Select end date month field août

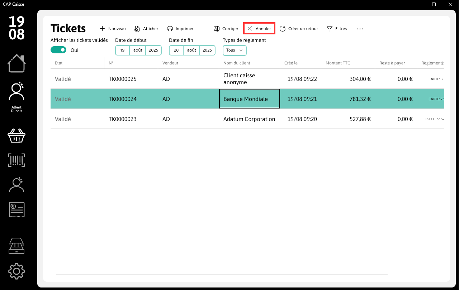191,50
